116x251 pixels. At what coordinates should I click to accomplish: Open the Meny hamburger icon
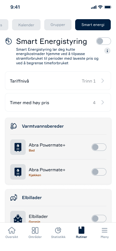[105, 230]
